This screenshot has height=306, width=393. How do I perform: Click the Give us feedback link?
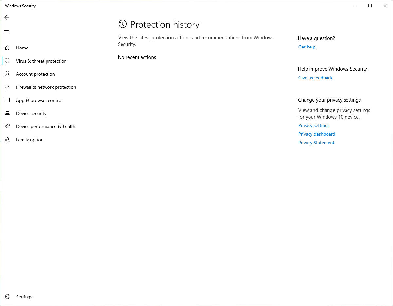315,78
